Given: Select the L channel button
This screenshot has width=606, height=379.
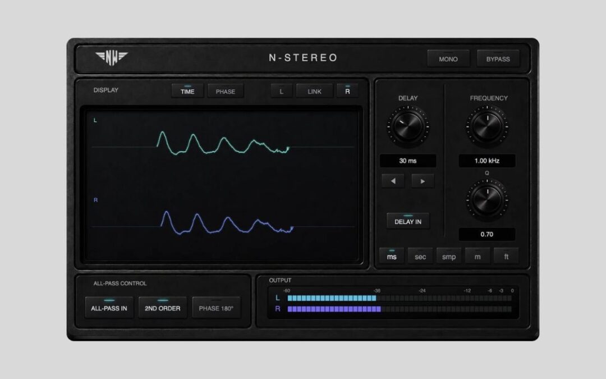Looking at the screenshot, I should pyautogui.click(x=281, y=91).
